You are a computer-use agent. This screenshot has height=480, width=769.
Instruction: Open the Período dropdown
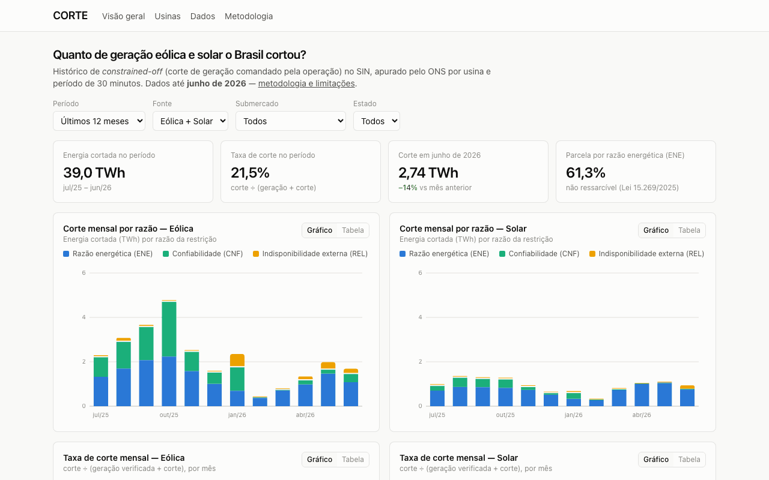[x=99, y=121]
